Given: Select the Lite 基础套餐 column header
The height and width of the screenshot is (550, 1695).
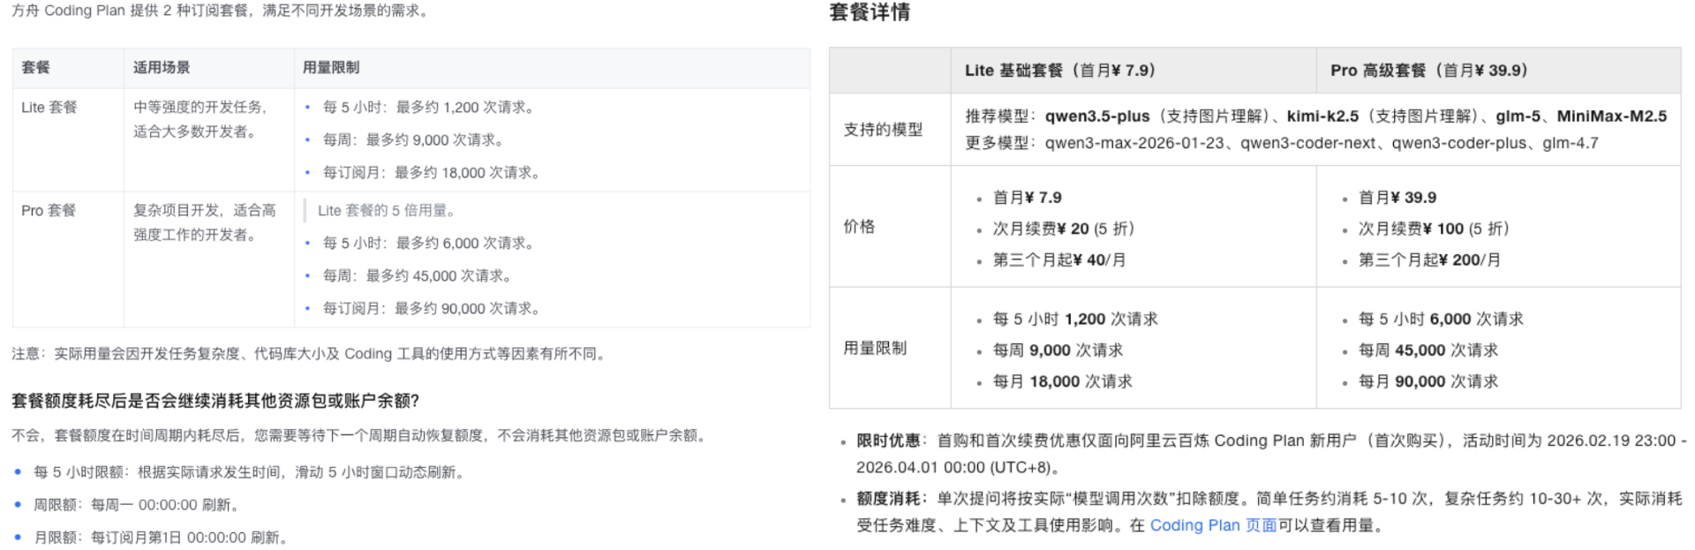Looking at the screenshot, I should (x=1059, y=71).
